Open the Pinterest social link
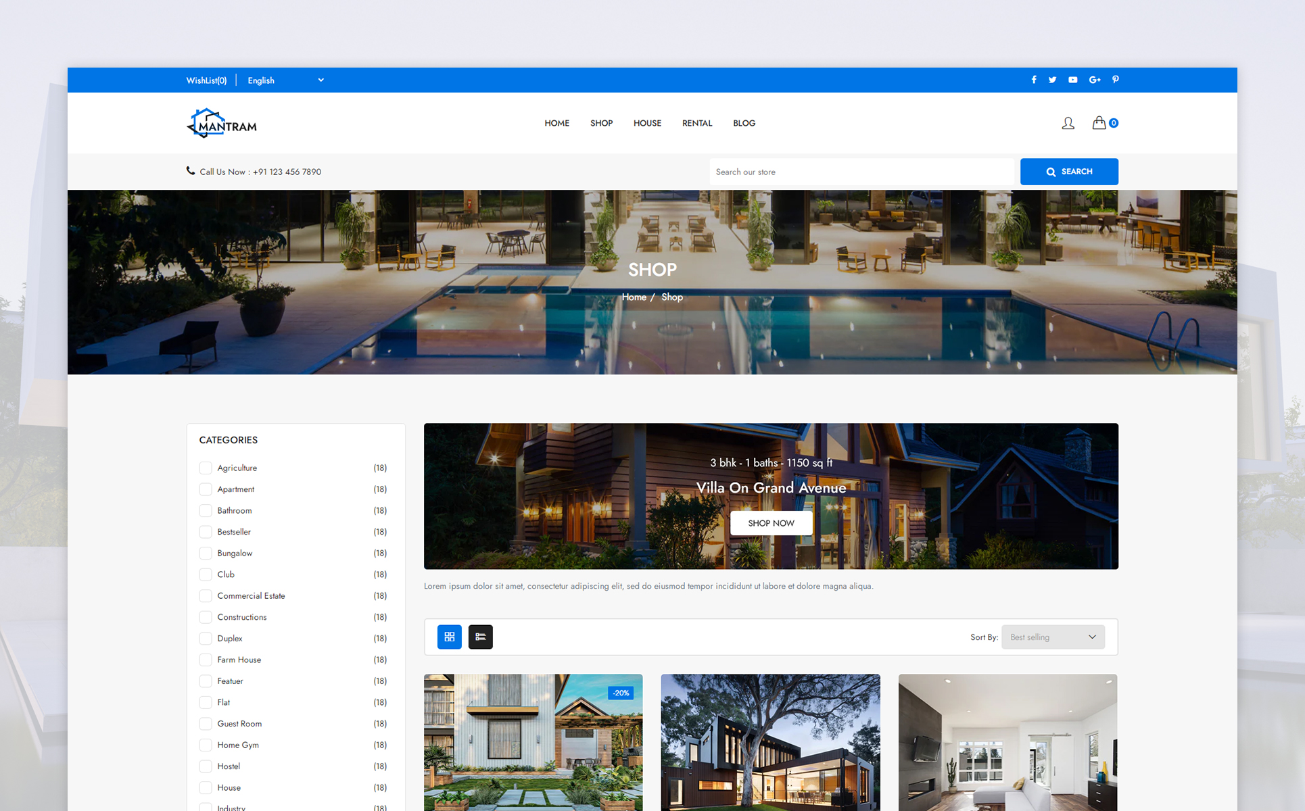The image size is (1305, 811). (x=1116, y=80)
